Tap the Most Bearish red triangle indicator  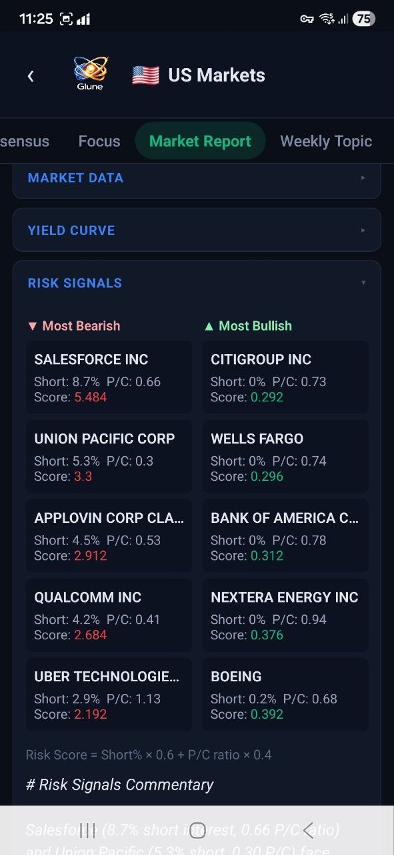coord(32,325)
